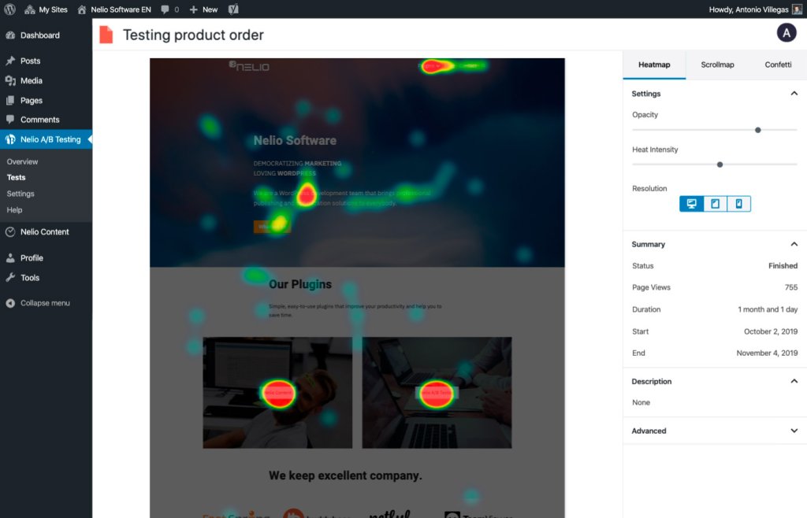807x518 pixels.
Task: Expand the Advanced section
Action: (794, 431)
